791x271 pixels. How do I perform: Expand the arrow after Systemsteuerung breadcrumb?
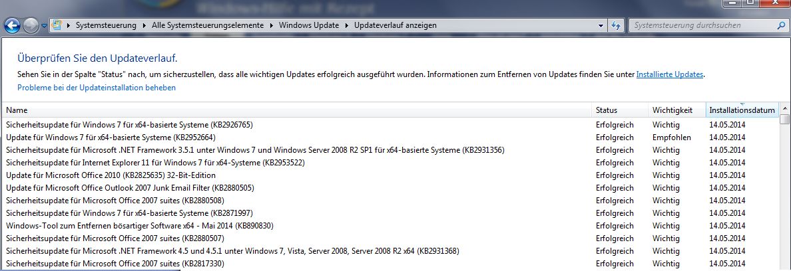pos(144,25)
